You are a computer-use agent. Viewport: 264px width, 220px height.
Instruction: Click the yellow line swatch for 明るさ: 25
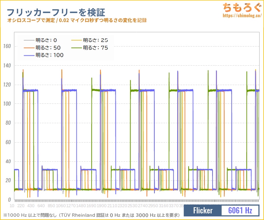pos(76,40)
